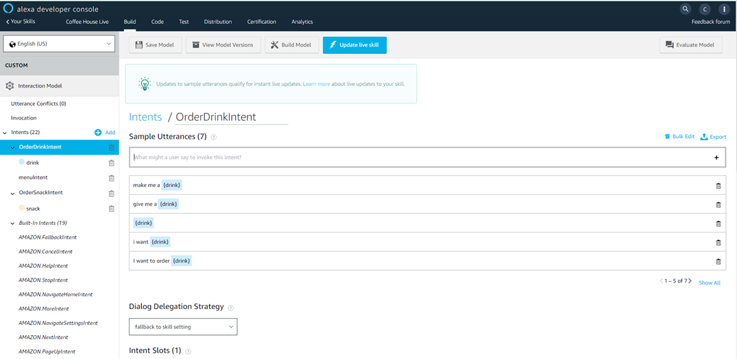This screenshot has width=737, height=359.
Task: Collapse the OrderSnackIntent tree node
Action: pos(13,194)
